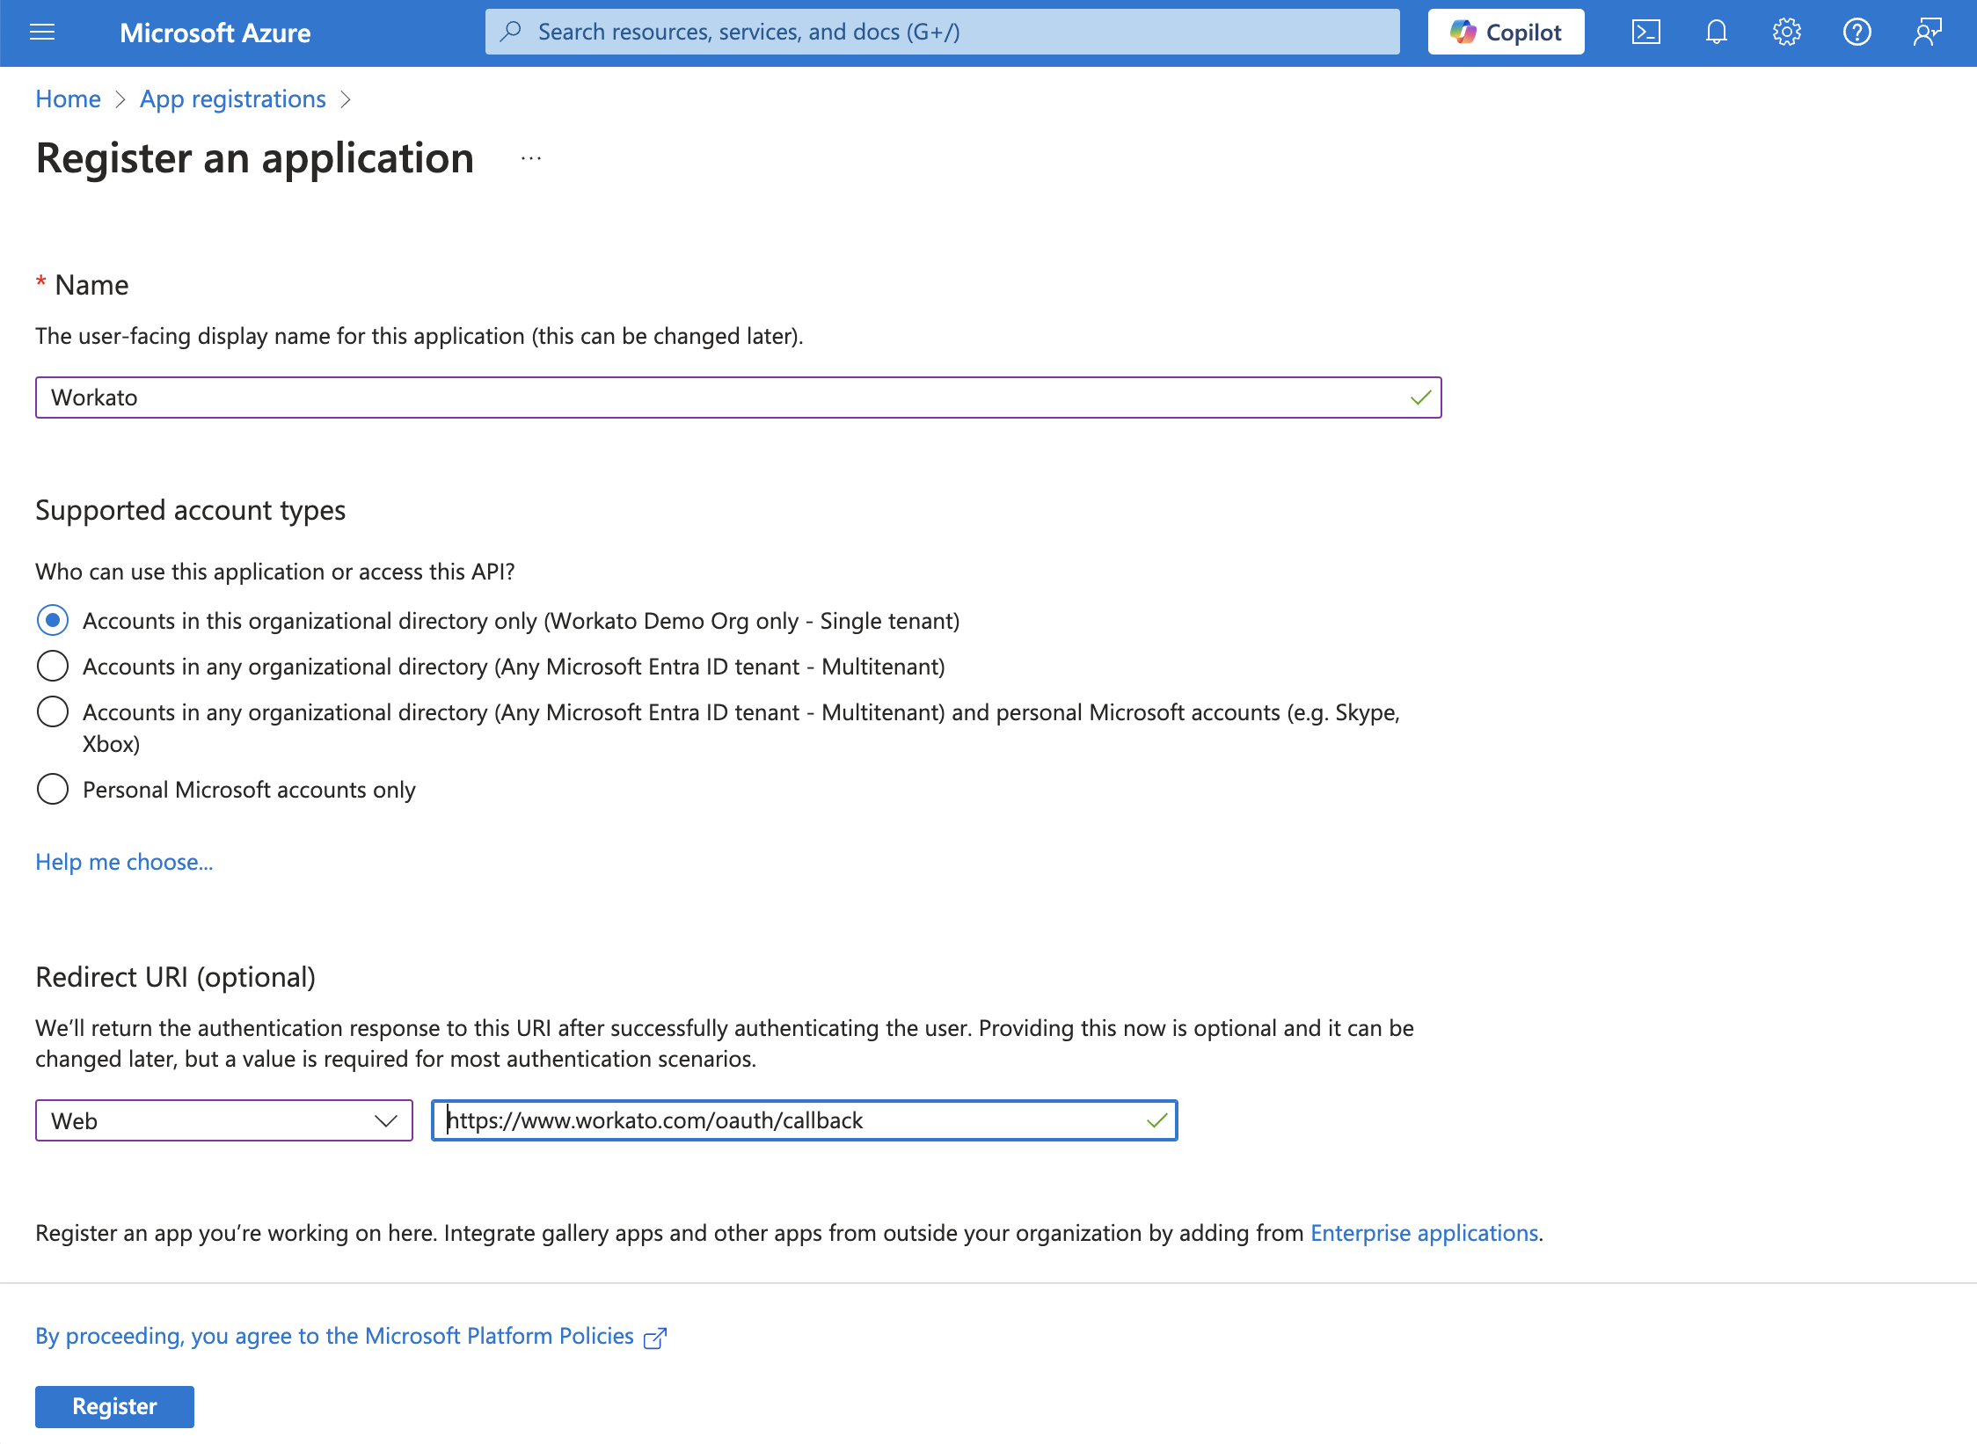1977x1444 pixels.
Task: Choose Personal Microsoft accounts only
Action: (x=53, y=789)
